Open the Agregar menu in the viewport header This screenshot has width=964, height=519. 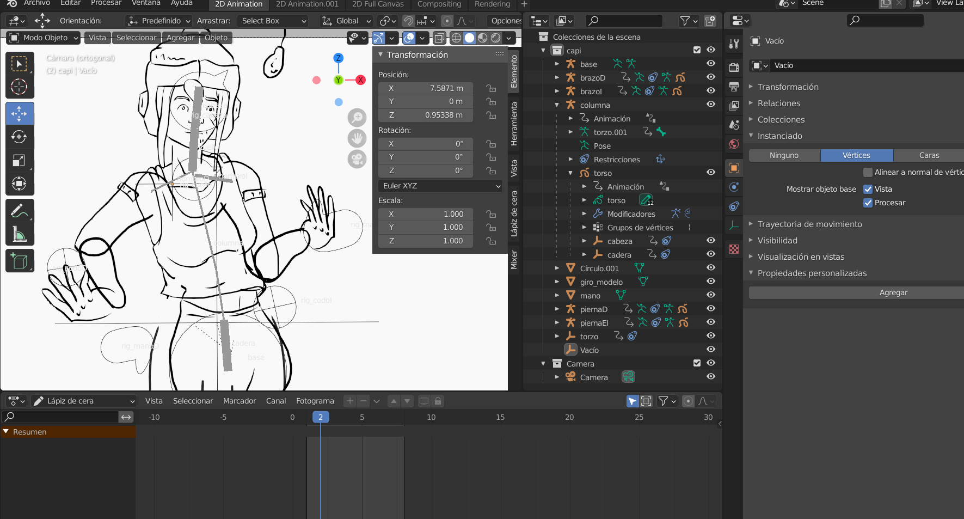coord(180,38)
